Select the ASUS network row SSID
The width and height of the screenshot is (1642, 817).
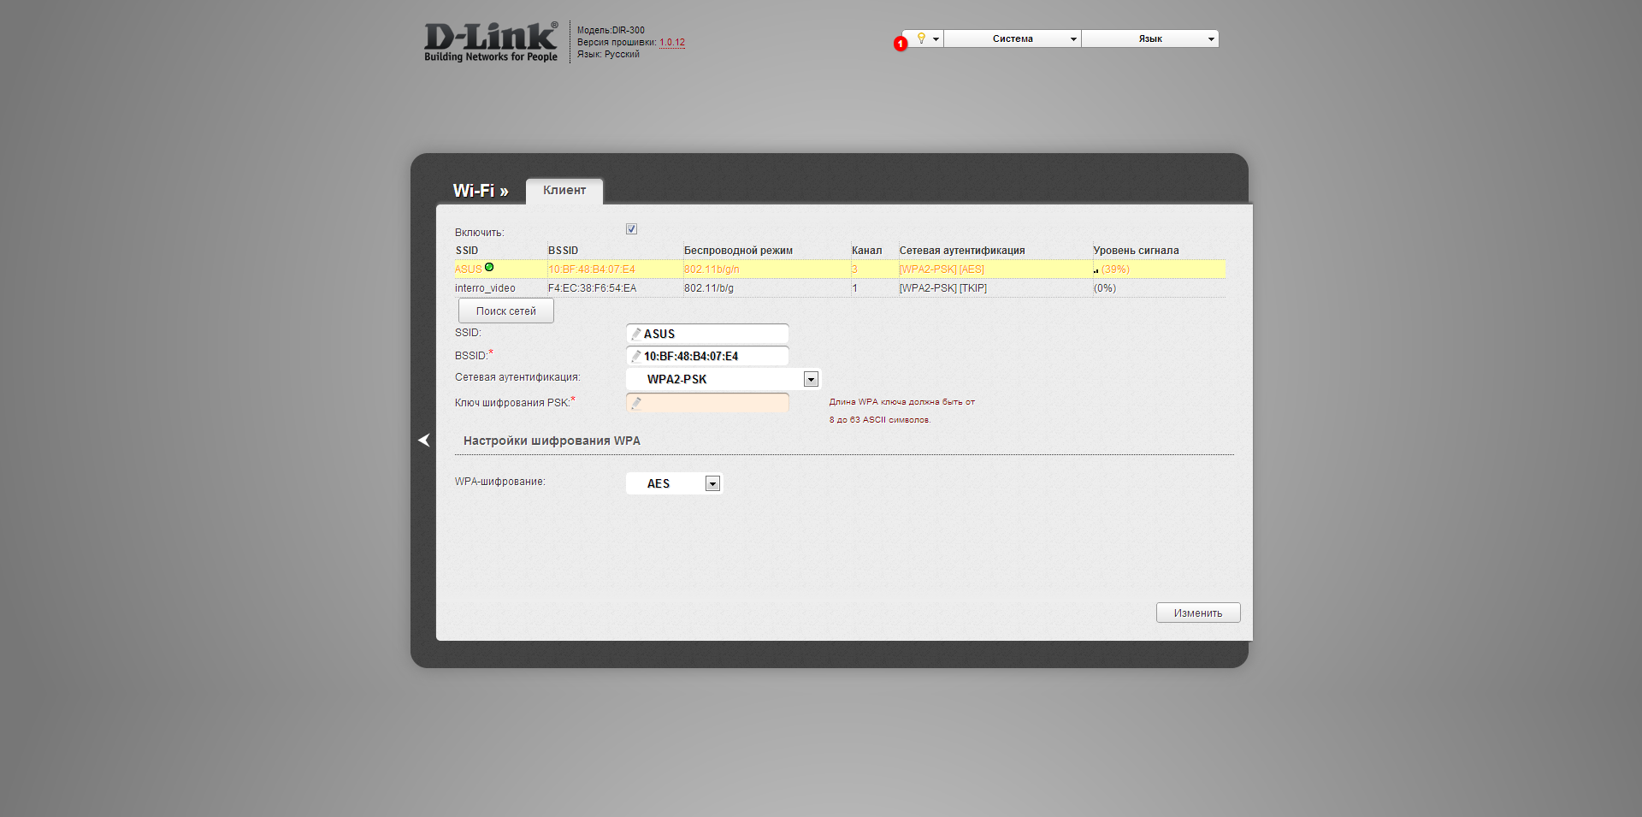pos(468,269)
